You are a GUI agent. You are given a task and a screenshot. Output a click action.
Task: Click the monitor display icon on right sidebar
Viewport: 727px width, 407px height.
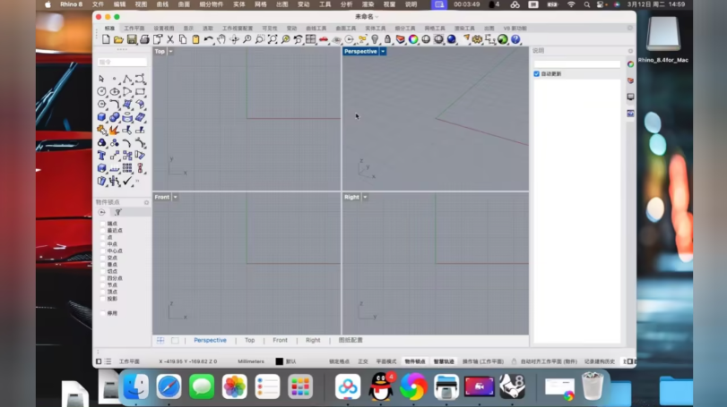click(x=630, y=97)
